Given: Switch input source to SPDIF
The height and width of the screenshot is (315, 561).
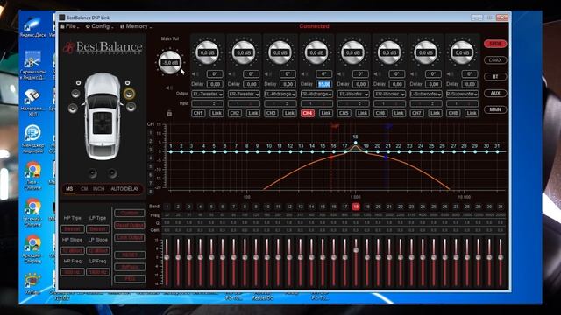Looking at the screenshot, I should tap(495, 44).
